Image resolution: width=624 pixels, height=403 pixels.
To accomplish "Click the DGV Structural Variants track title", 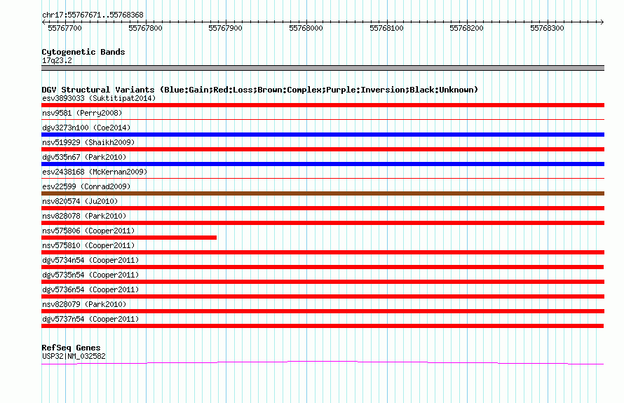I will tap(260, 90).
